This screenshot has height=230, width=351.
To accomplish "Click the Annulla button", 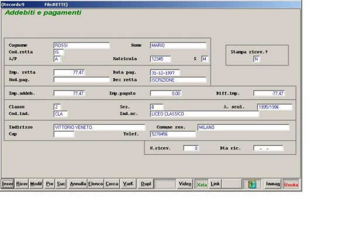I will pyautogui.click(x=78, y=184).
